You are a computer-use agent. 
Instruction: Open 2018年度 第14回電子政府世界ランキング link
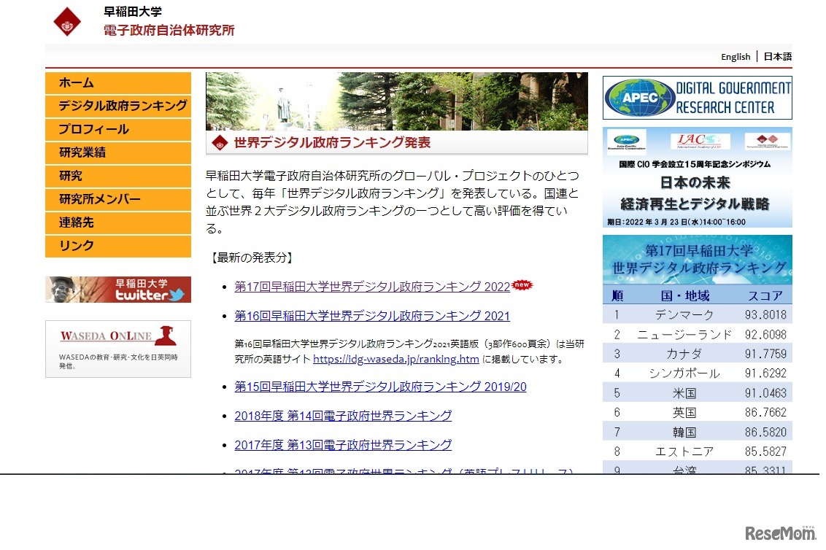point(343,416)
